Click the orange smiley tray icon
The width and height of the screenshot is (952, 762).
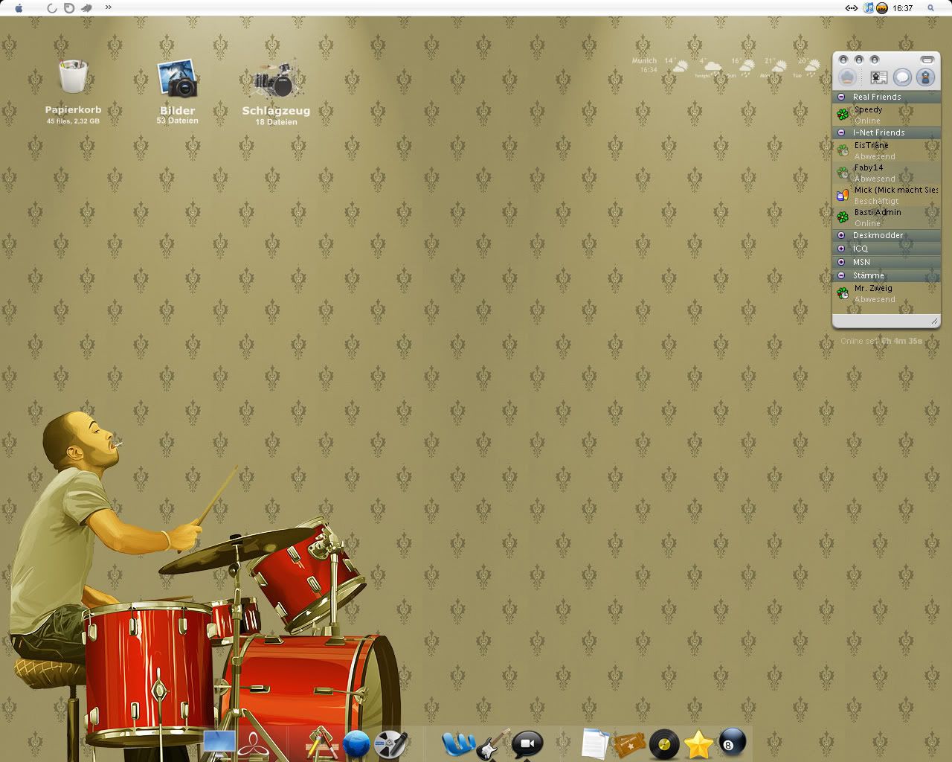882,8
